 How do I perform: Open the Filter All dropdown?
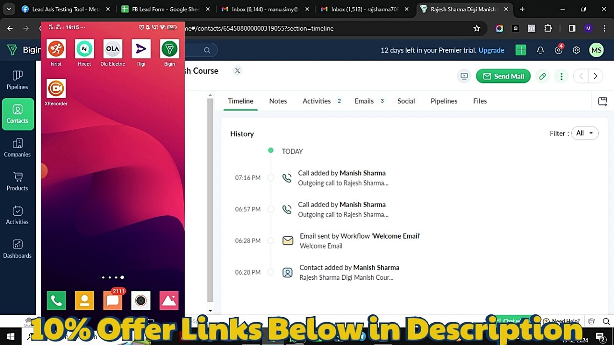[585, 133]
